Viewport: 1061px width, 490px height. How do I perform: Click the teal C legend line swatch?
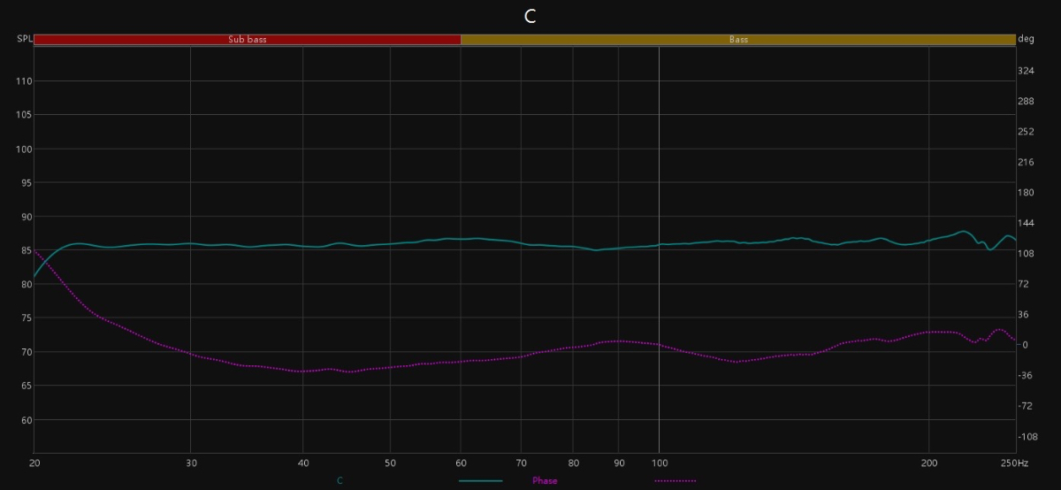480,481
